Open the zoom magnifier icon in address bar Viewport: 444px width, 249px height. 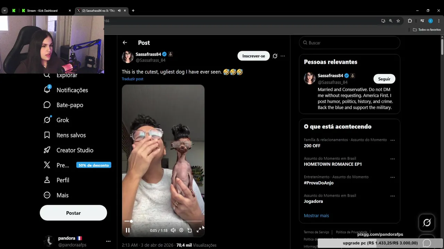391,21
